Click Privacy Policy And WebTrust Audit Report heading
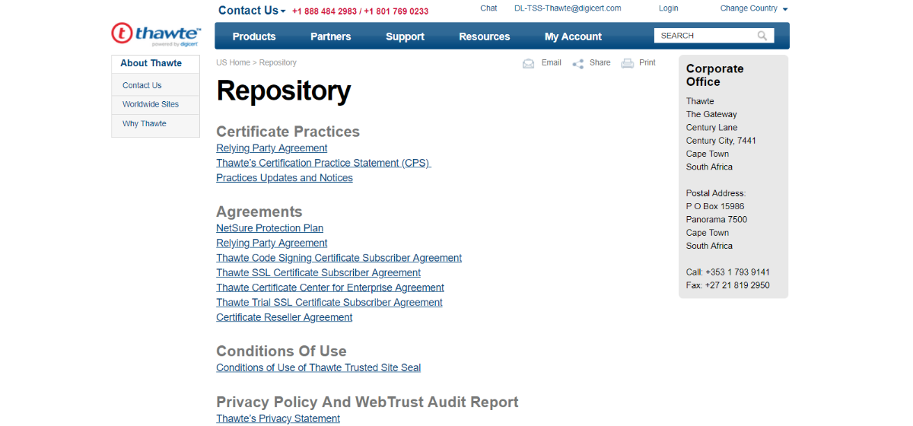 coord(367,402)
